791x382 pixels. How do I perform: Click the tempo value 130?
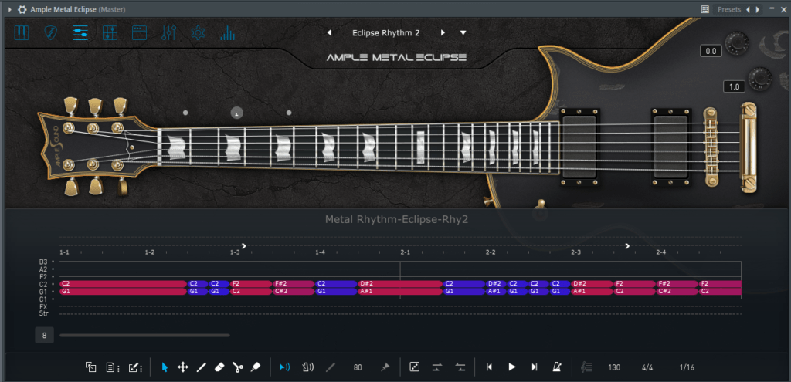(x=614, y=367)
